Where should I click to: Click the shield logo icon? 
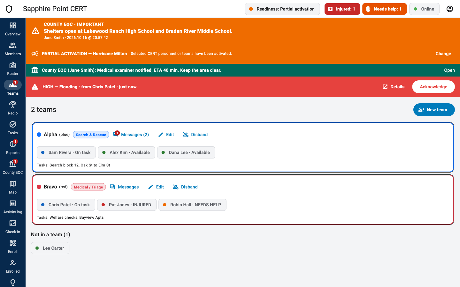pos(9,9)
